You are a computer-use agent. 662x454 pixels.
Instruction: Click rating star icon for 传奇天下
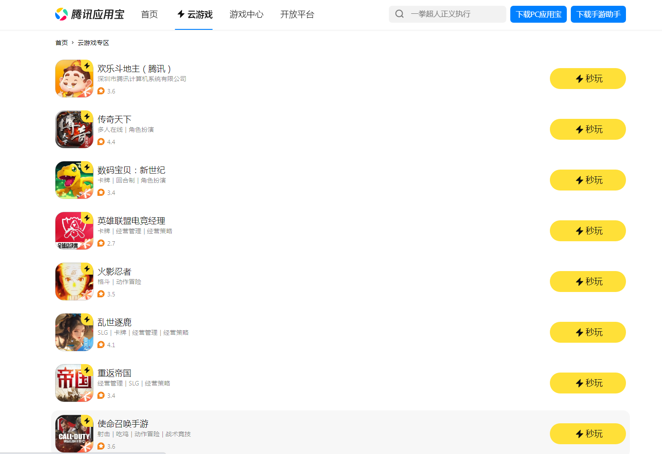101,142
